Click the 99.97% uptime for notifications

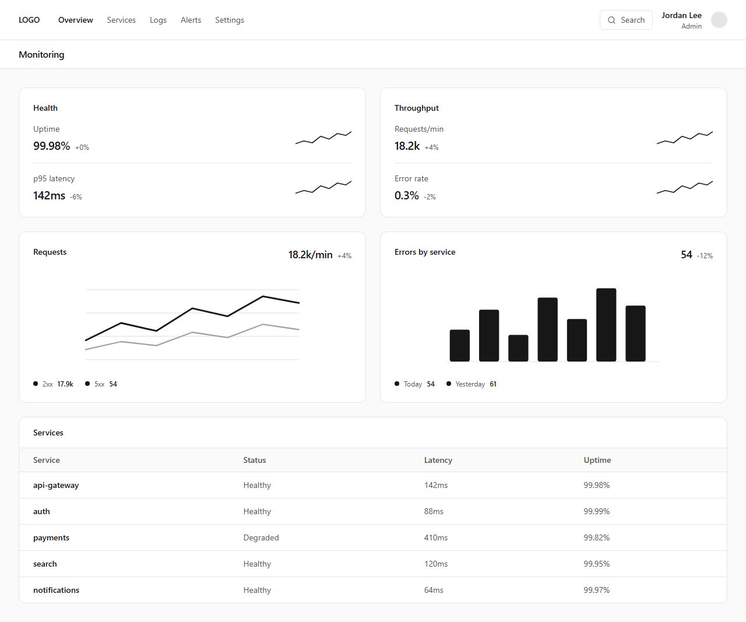coord(597,590)
